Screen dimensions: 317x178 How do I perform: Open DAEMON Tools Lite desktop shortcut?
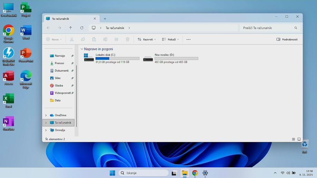click(9, 57)
